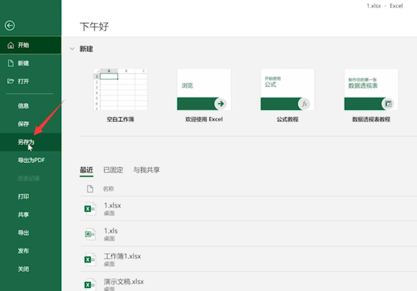The width and height of the screenshot is (417, 291).
Task: Click the new document icon beside 新建
Action: 11,63
